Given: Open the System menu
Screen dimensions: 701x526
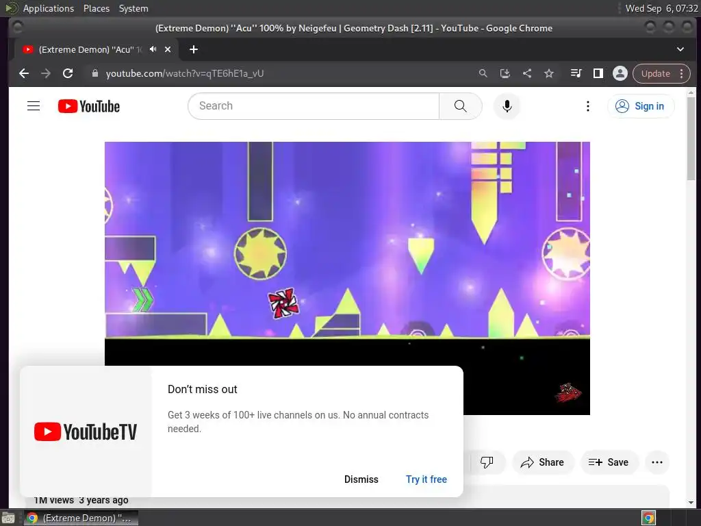Looking at the screenshot, I should (133, 8).
